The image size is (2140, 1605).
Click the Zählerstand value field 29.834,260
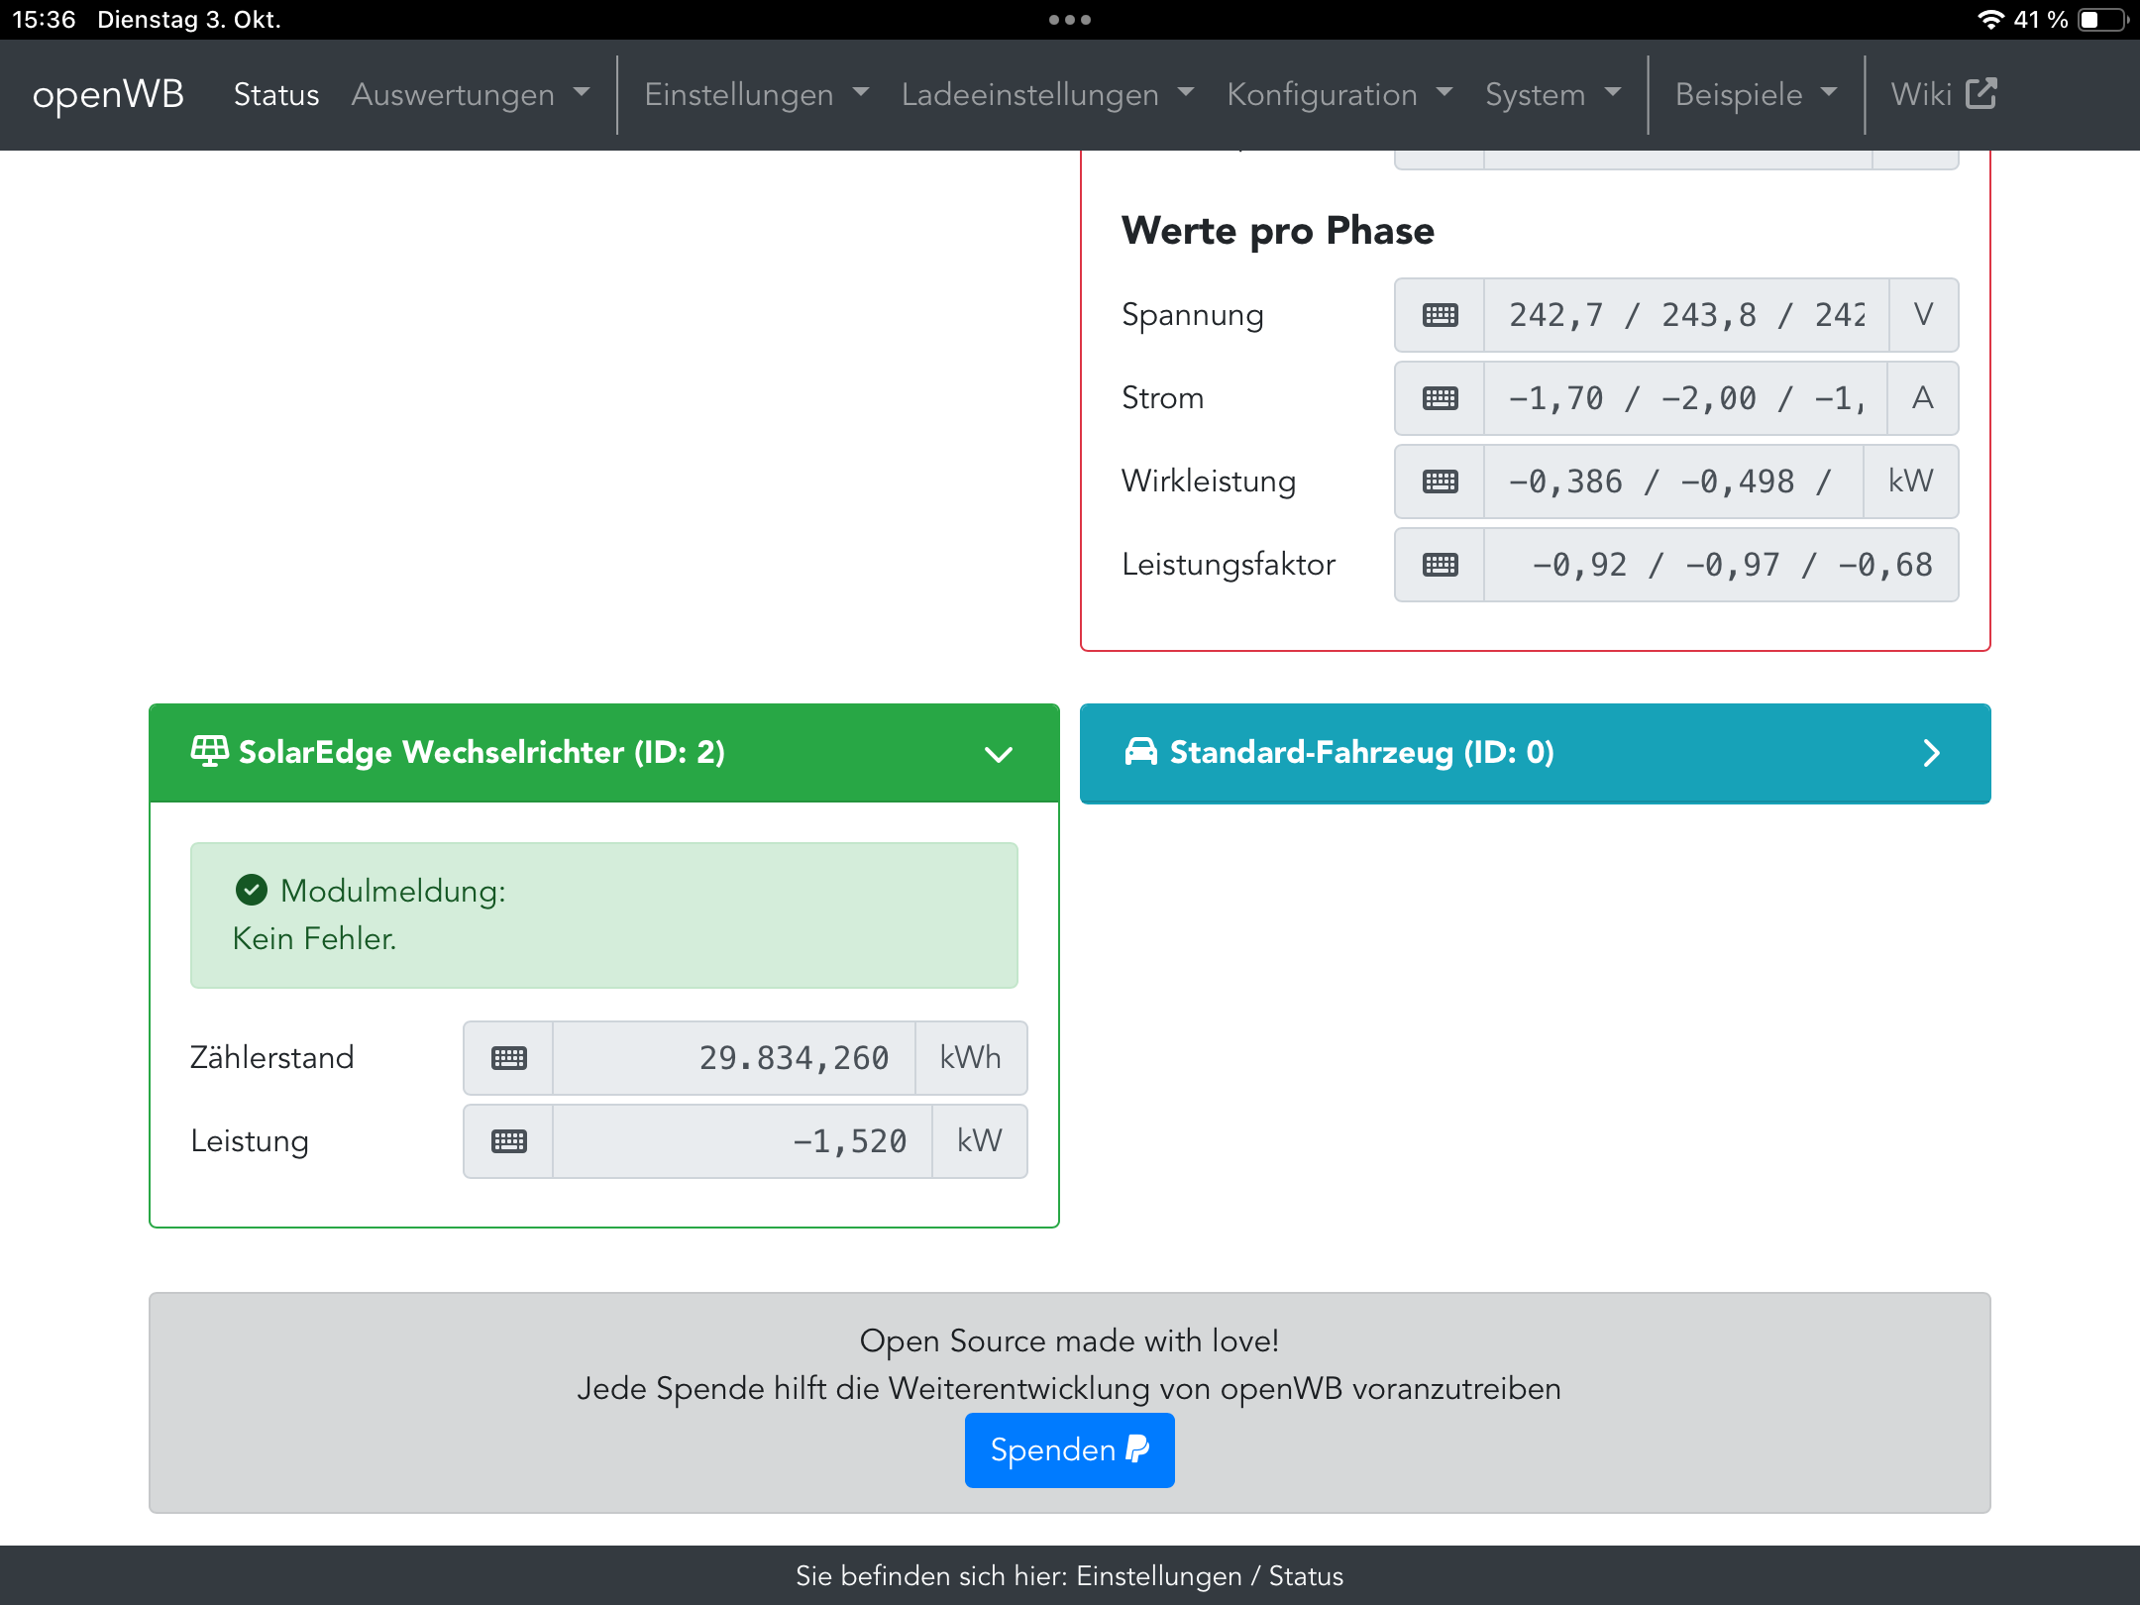tap(734, 1058)
